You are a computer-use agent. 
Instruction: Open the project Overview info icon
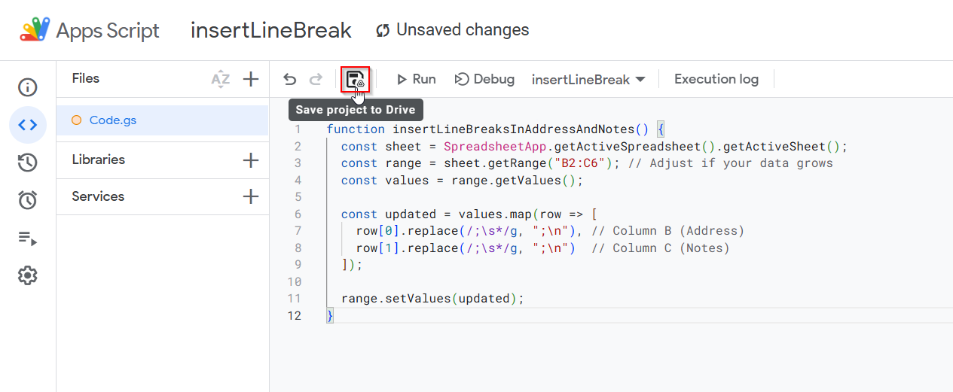click(28, 87)
